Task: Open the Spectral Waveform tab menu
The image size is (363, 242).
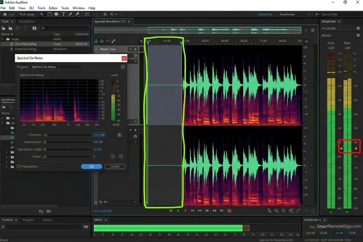Action: tap(129, 22)
